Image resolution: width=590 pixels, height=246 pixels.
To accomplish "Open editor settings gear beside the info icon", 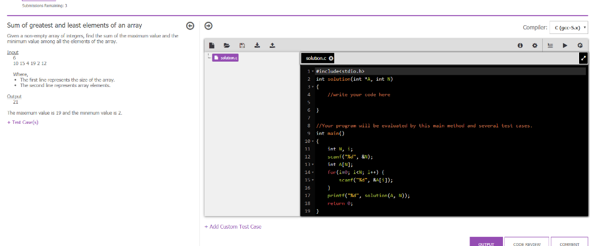I will point(535,46).
